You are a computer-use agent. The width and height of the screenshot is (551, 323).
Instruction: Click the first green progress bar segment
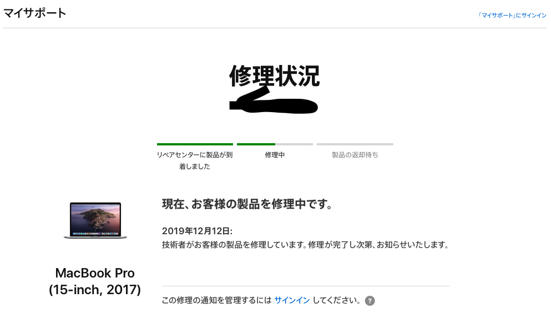(x=195, y=144)
